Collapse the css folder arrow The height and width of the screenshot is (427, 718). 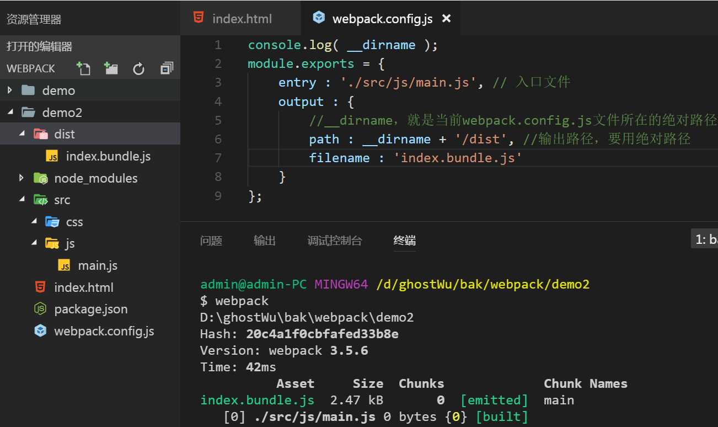(34, 222)
